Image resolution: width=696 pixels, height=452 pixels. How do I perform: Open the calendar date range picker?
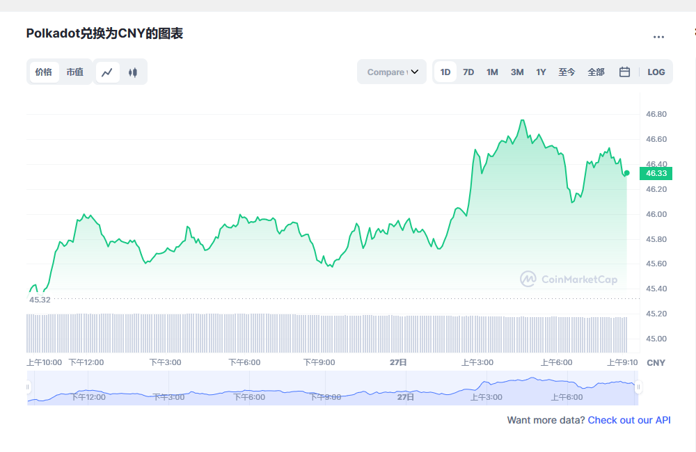pyautogui.click(x=624, y=72)
